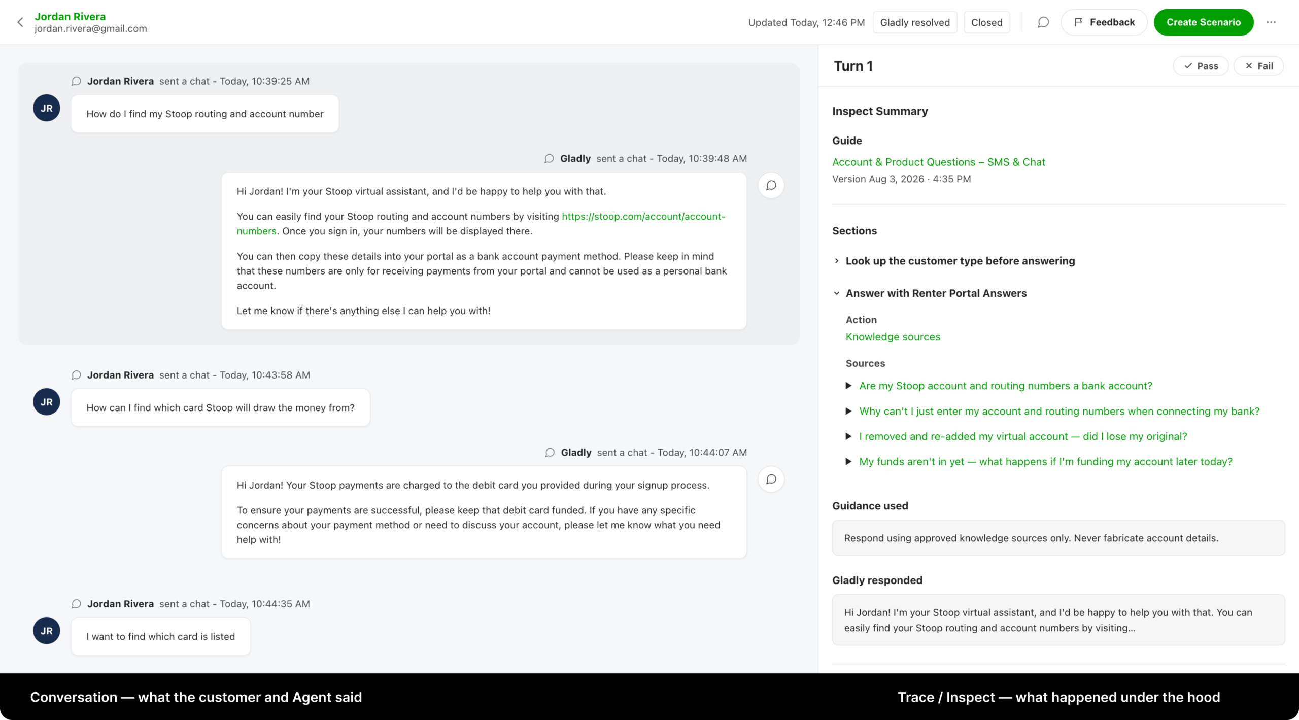
Task: Click timestamp 'Today, 10:39:48 AM' on Gladly's reply
Action: 702,159
